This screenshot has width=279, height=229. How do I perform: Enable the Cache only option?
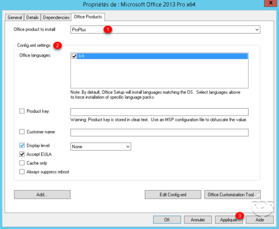22,163
